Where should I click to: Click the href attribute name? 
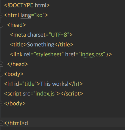coord(70,54)
